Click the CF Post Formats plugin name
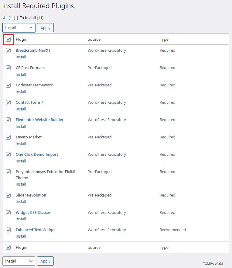 coord(30,68)
